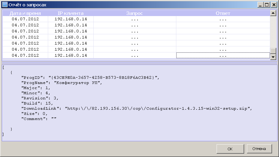Open the Ответ cell in the first row
Screen dimensions: 279x157
223,19
